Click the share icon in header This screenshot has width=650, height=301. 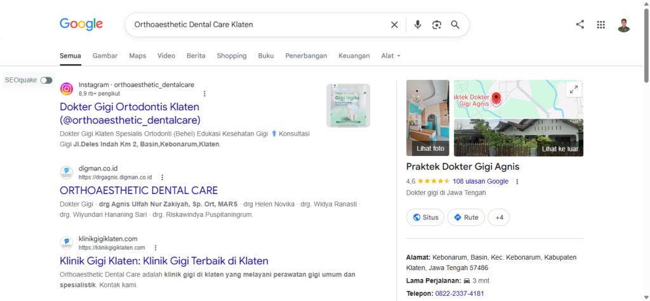(580, 25)
